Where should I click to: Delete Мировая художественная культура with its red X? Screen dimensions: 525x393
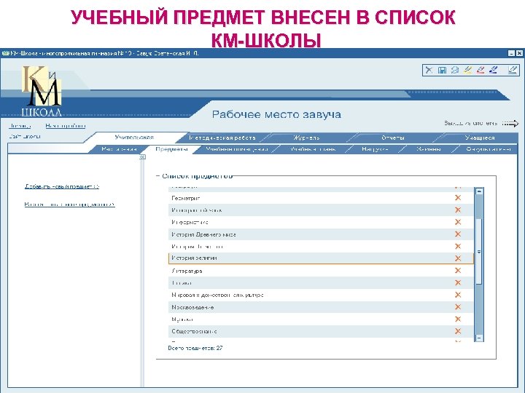[458, 295]
